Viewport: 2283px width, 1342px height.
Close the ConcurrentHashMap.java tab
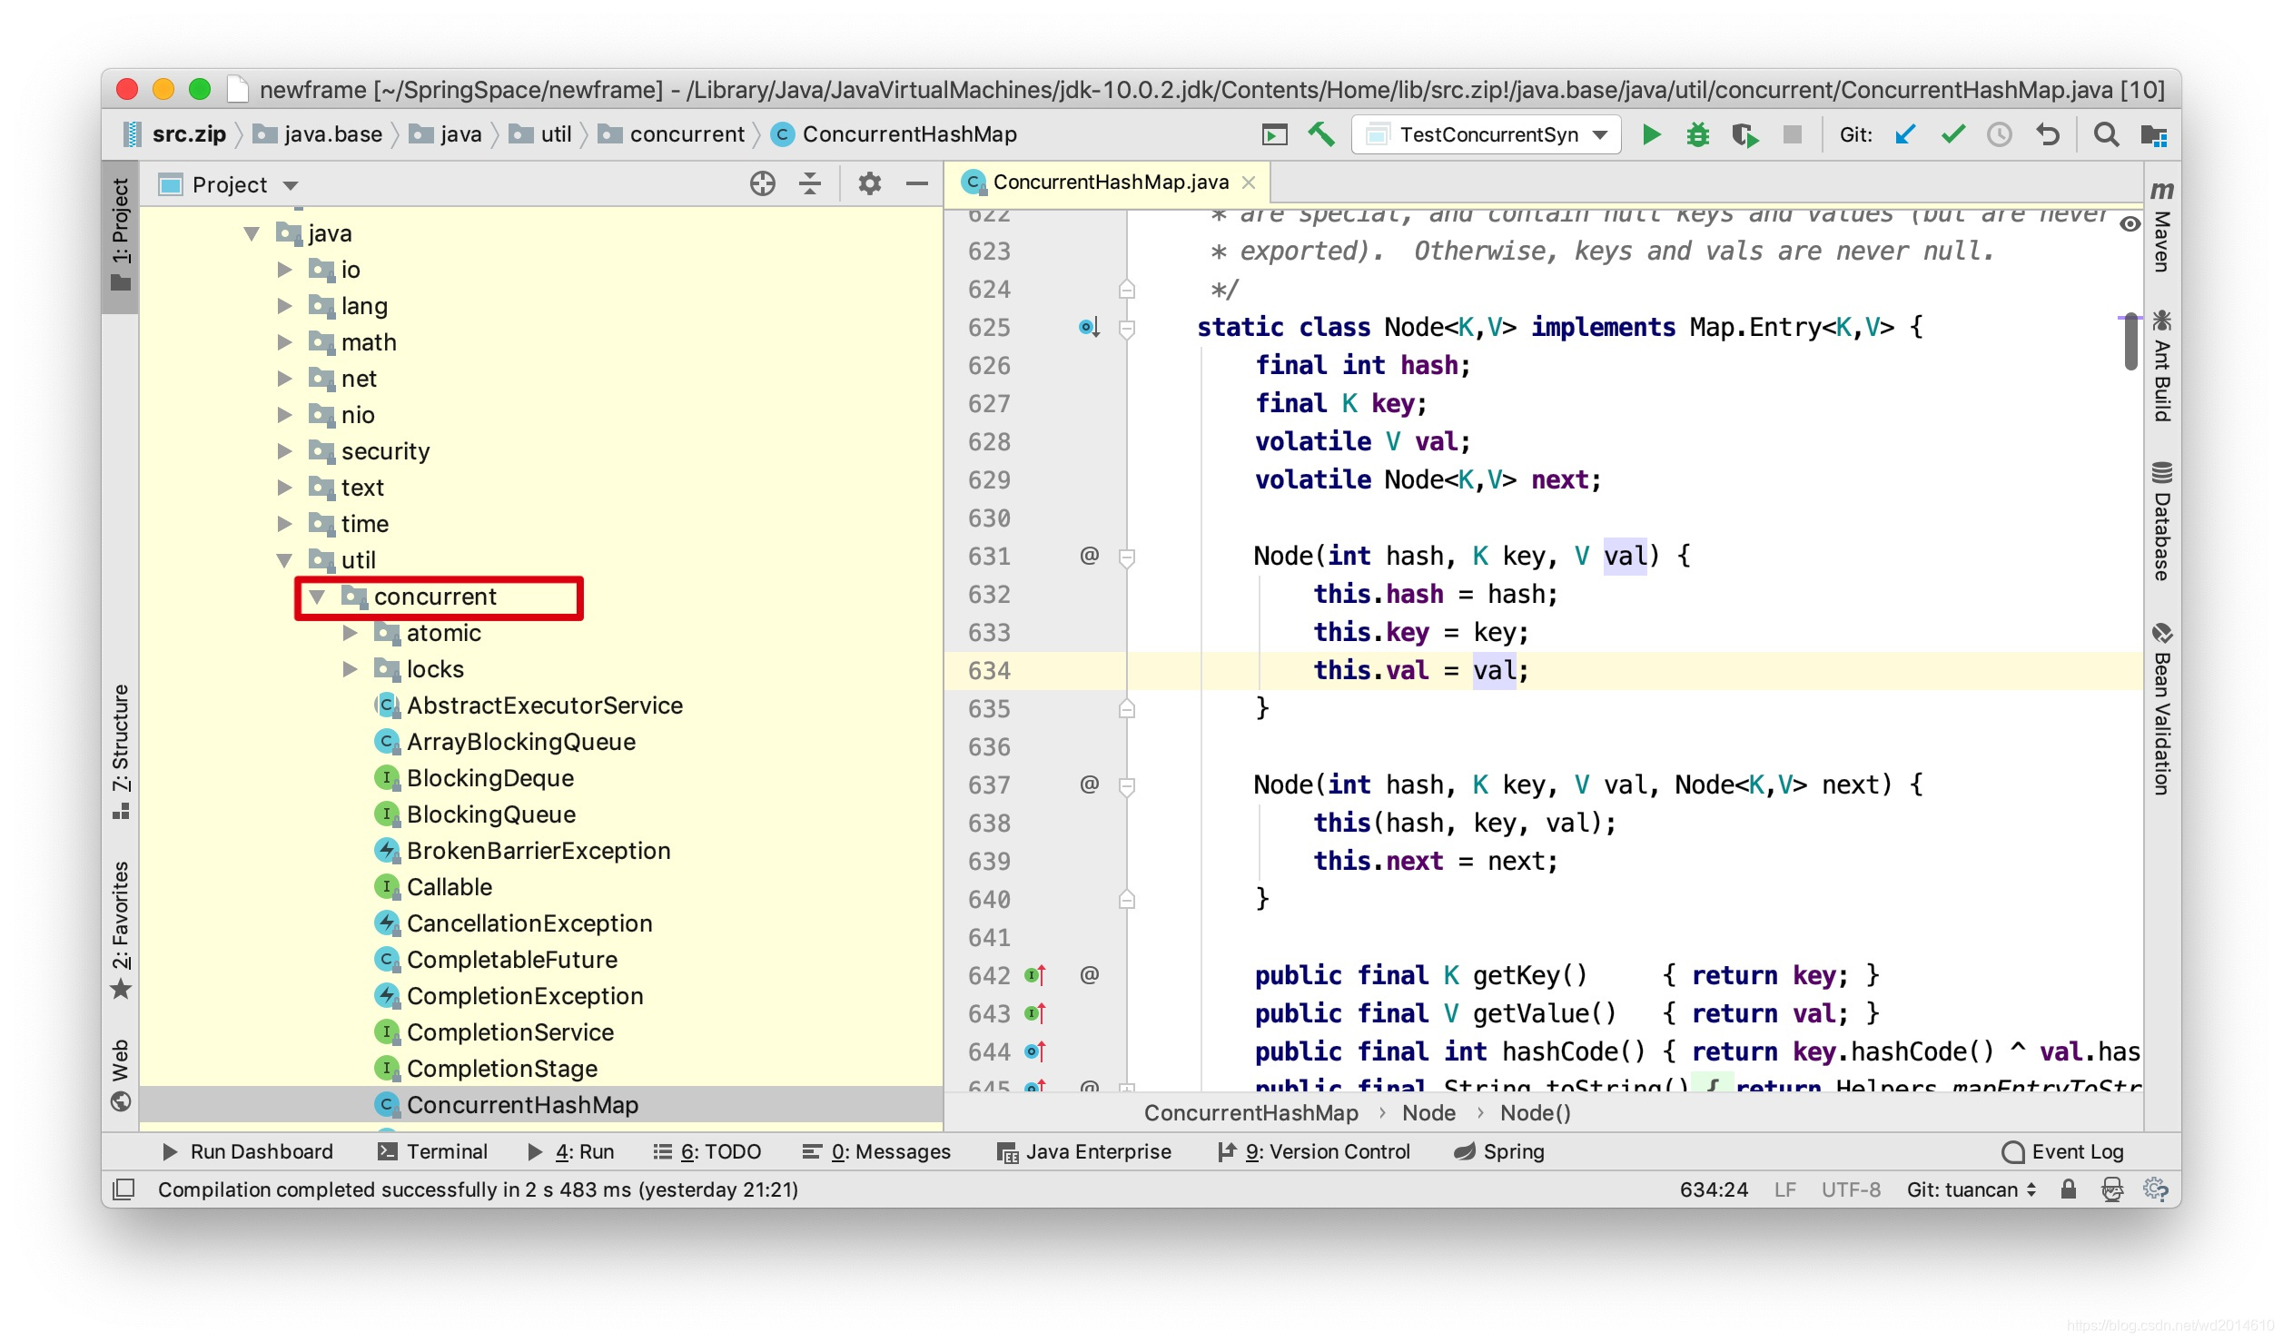pyautogui.click(x=1249, y=183)
